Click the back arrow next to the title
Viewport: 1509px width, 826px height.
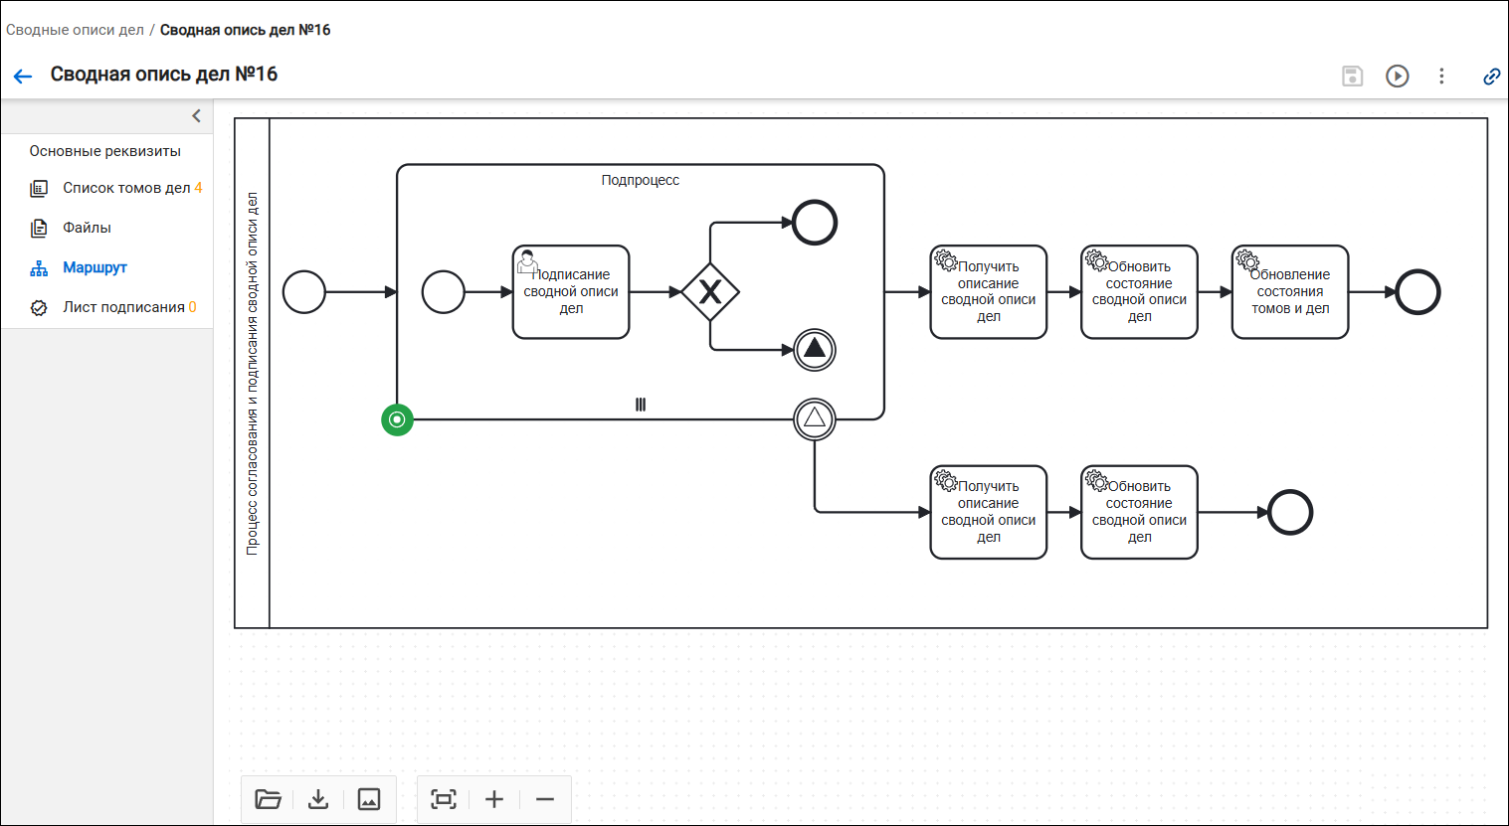click(x=23, y=76)
